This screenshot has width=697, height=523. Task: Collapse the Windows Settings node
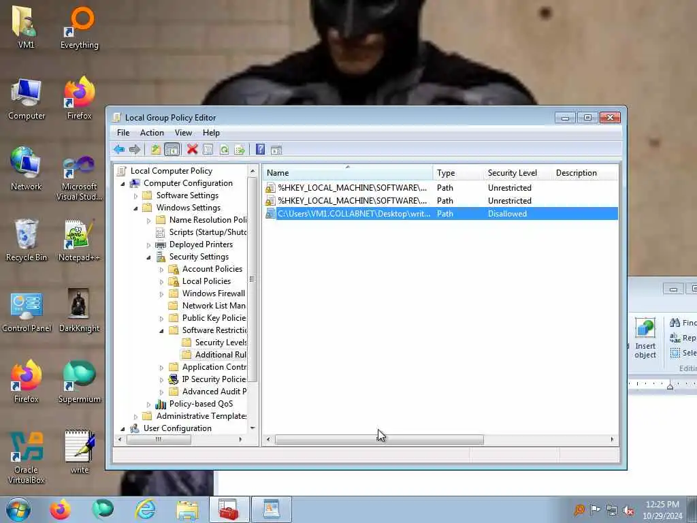point(136,208)
